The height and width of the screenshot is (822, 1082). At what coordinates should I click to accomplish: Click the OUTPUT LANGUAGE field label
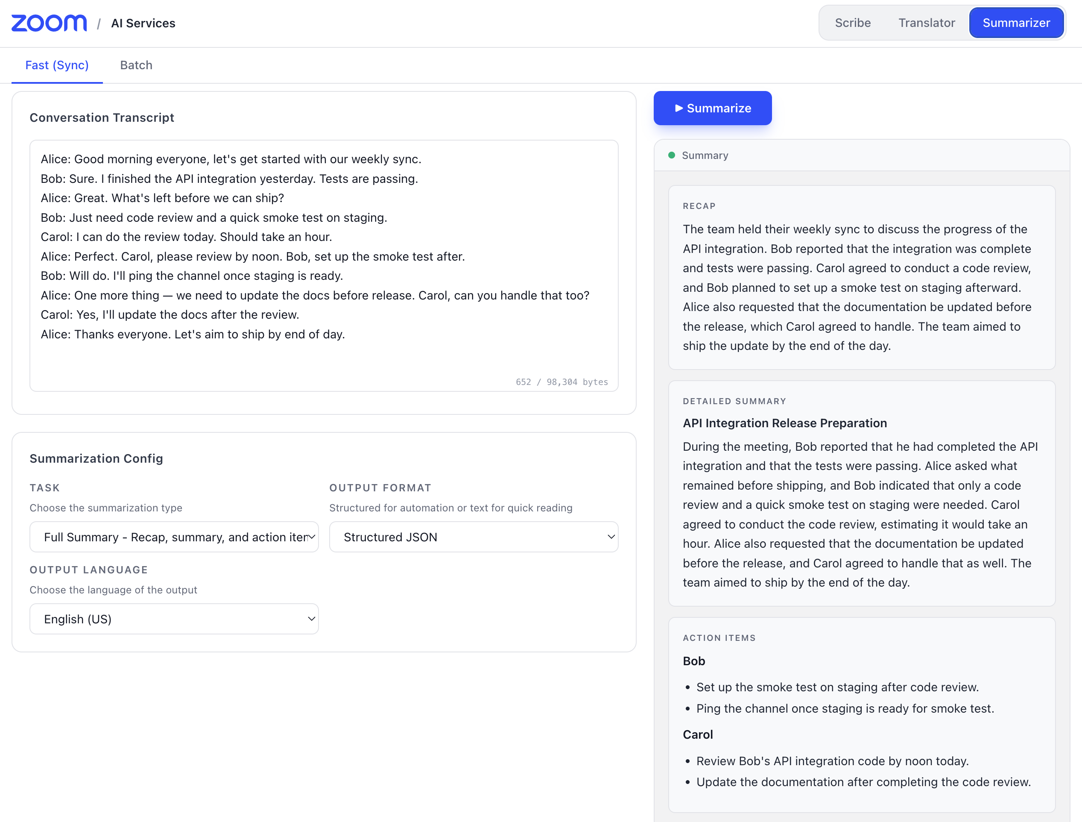pos(88,570)
